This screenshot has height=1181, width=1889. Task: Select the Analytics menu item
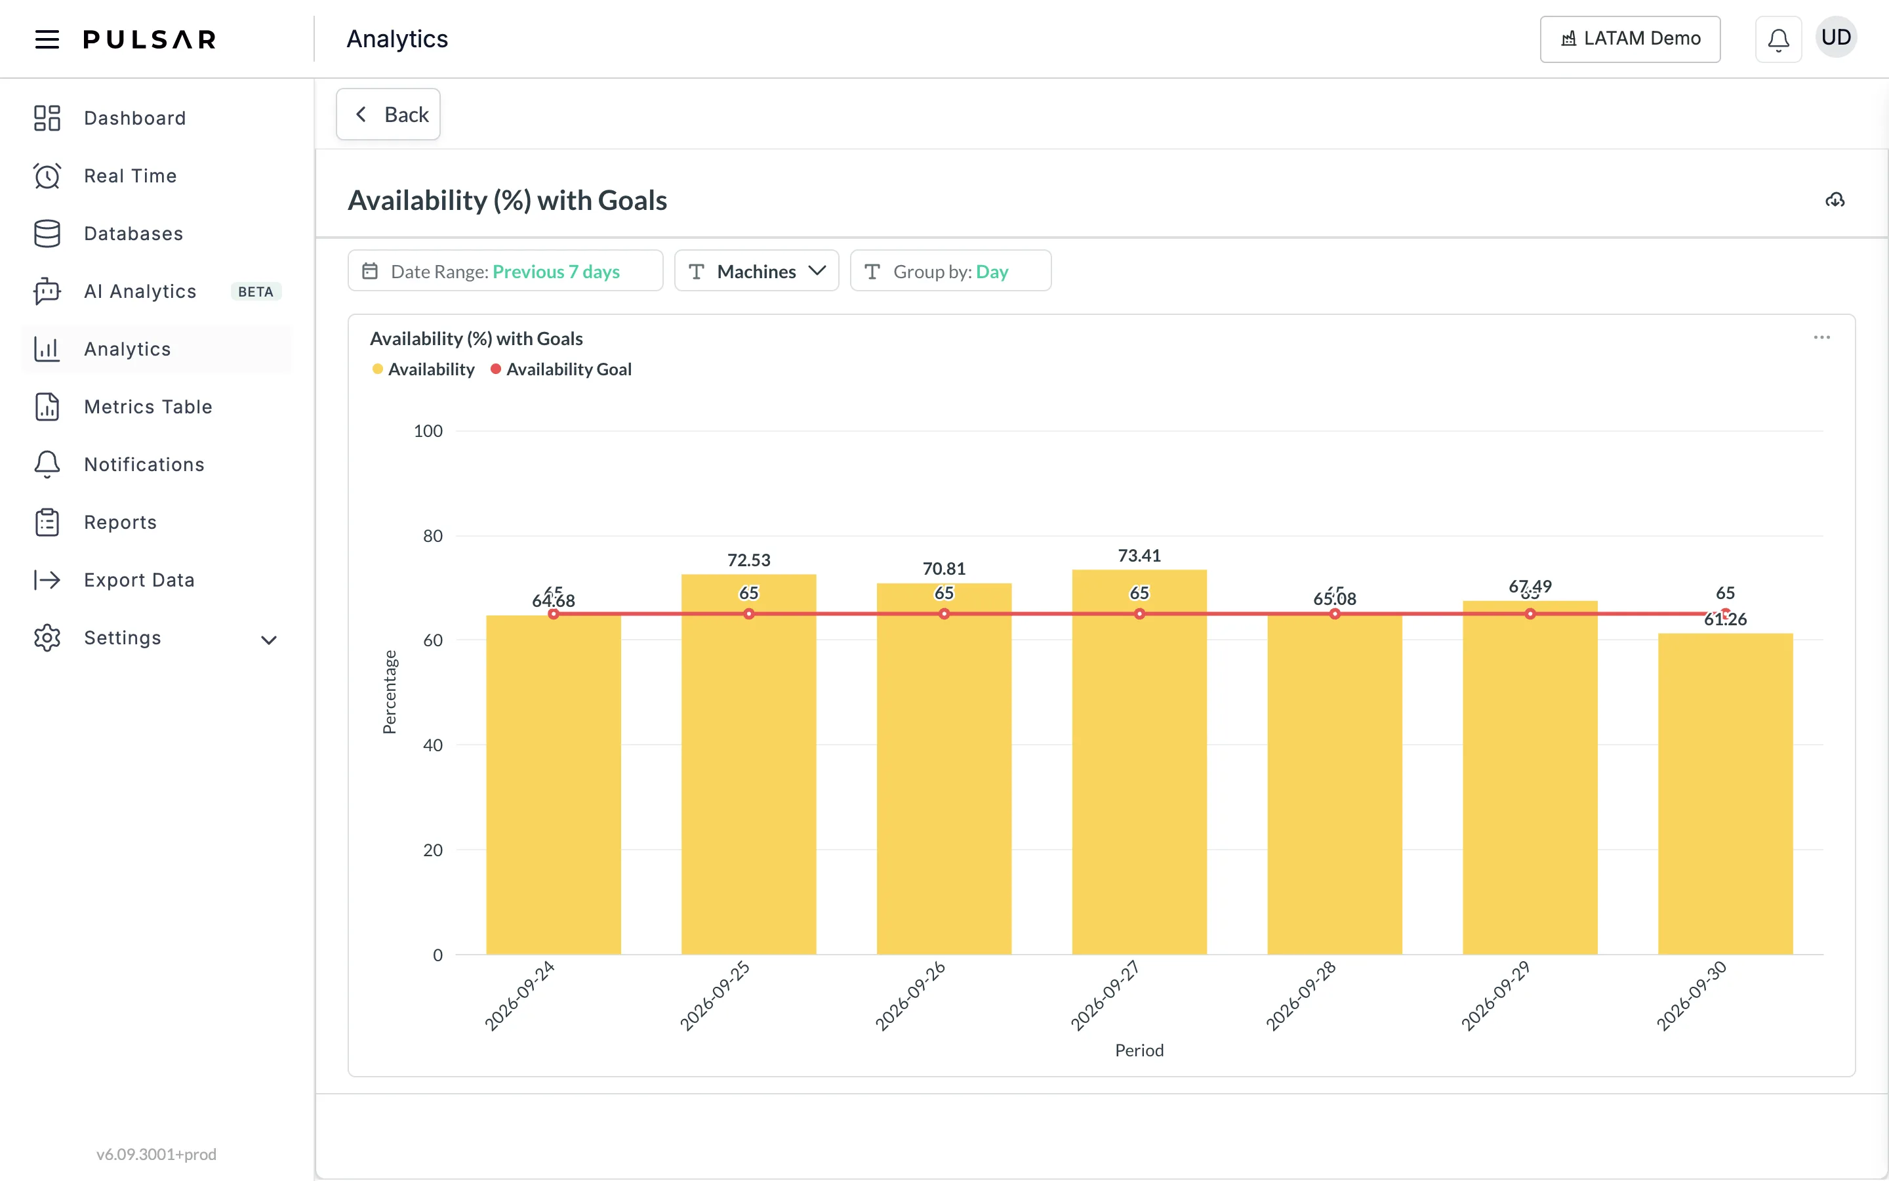156,349
